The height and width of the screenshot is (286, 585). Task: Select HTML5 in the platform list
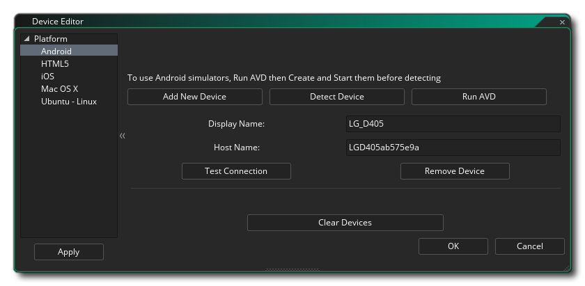click(55, 64)
